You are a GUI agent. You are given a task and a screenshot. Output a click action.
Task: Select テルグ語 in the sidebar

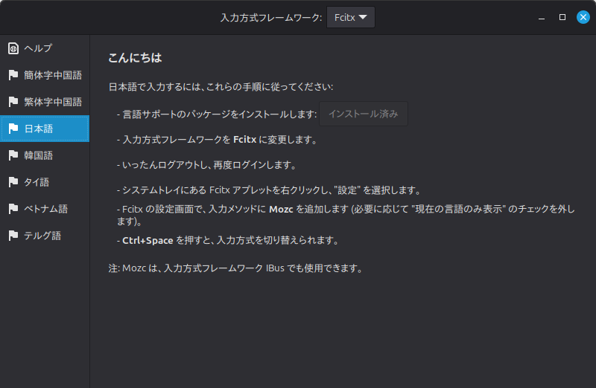coord(42,236)
